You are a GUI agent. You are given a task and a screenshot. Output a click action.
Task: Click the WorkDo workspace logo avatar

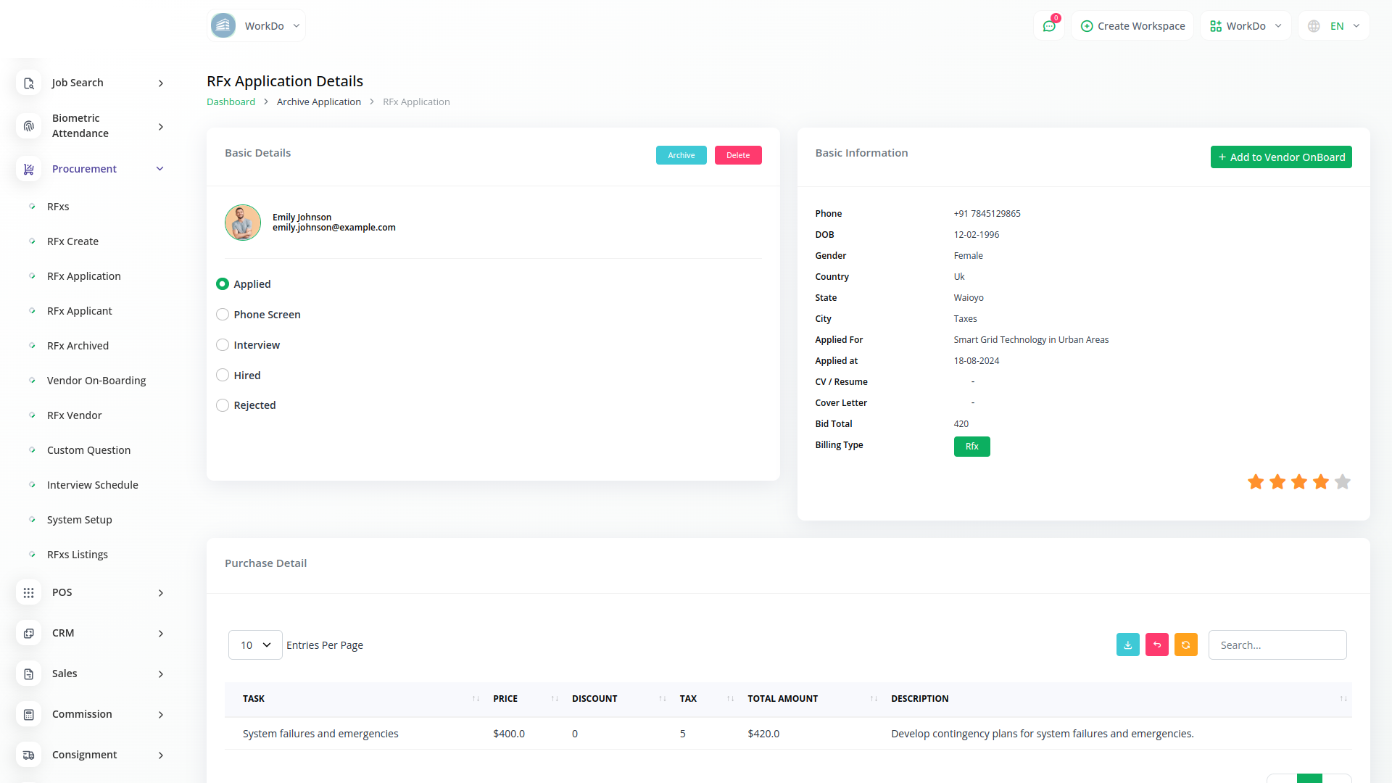(223, 26)
